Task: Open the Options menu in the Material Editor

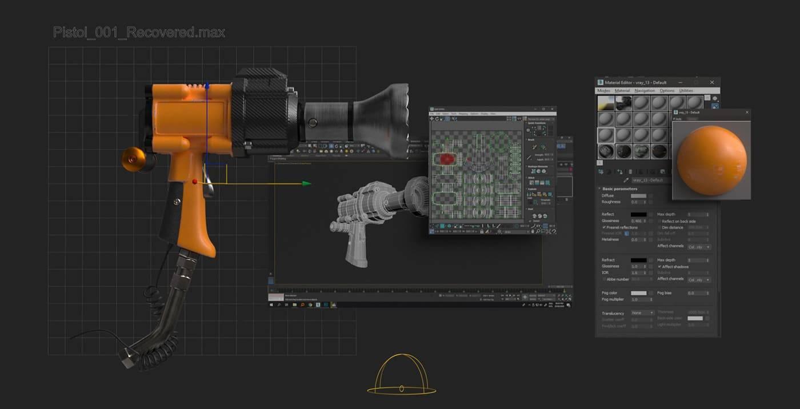Action: [667, 90]
